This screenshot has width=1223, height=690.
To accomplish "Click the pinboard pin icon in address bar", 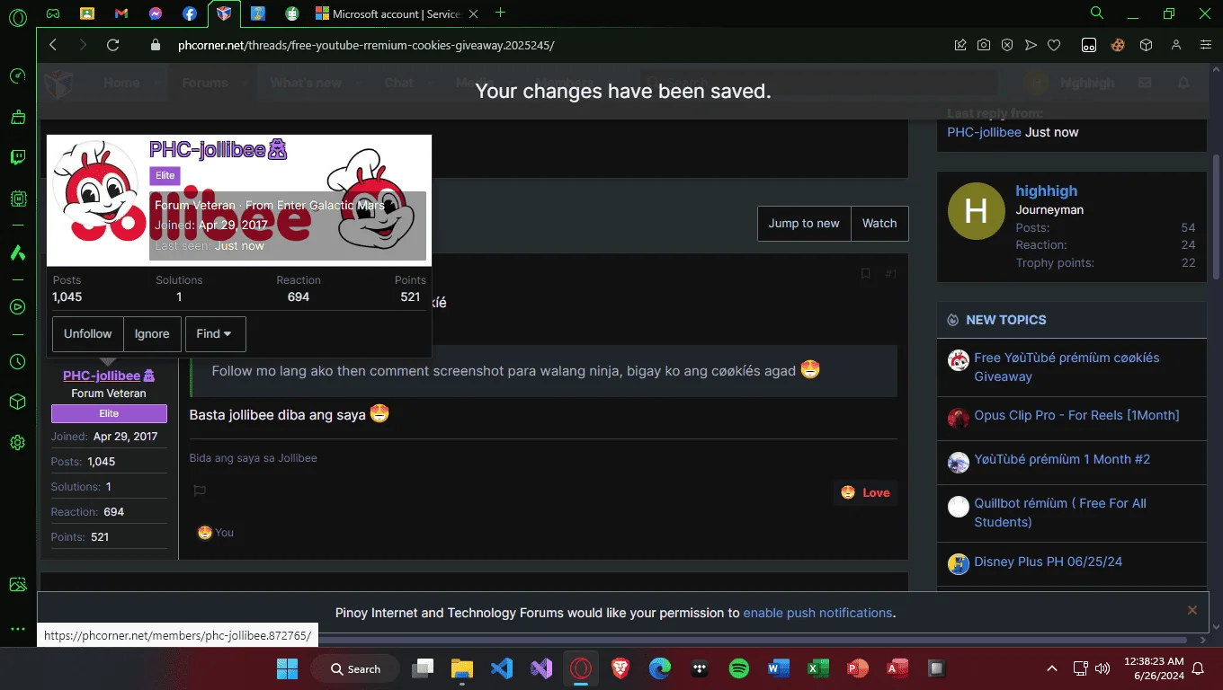I will pyautogui.click(x=960, y=45).
